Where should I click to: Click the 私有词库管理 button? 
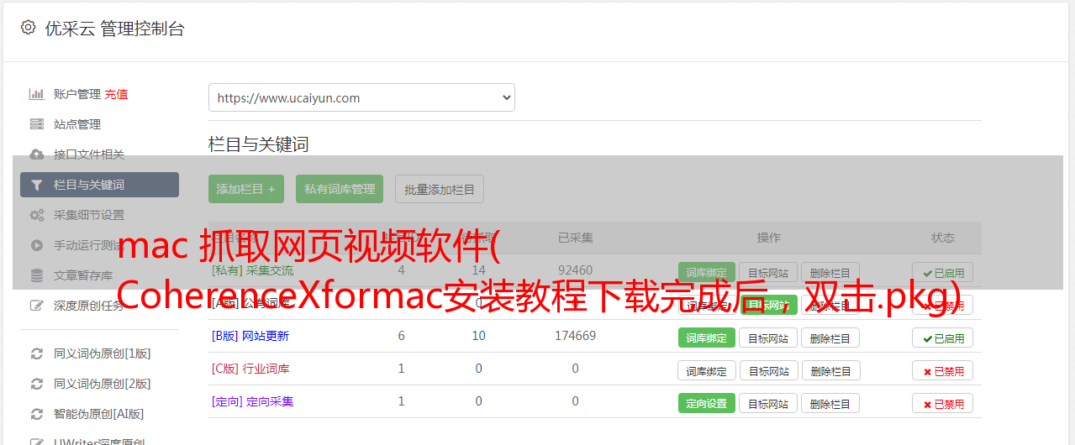click(x=340, y=189)
